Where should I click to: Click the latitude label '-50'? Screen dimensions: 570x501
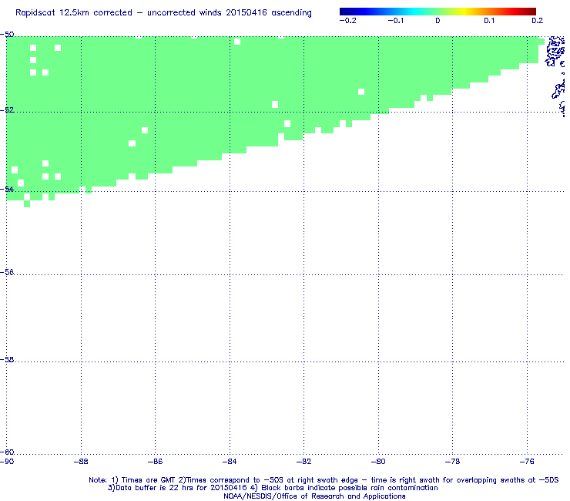[7, 35]
